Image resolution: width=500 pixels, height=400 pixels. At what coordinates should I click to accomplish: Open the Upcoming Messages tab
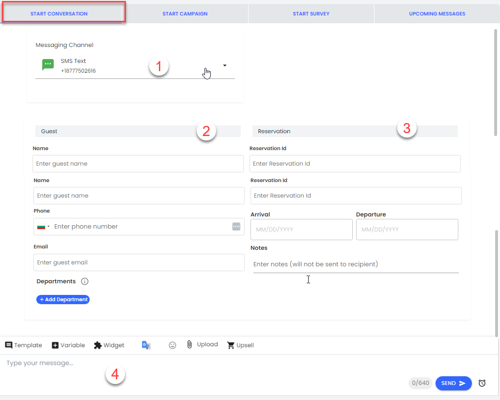pyautogui.click(x=437, y=14)
